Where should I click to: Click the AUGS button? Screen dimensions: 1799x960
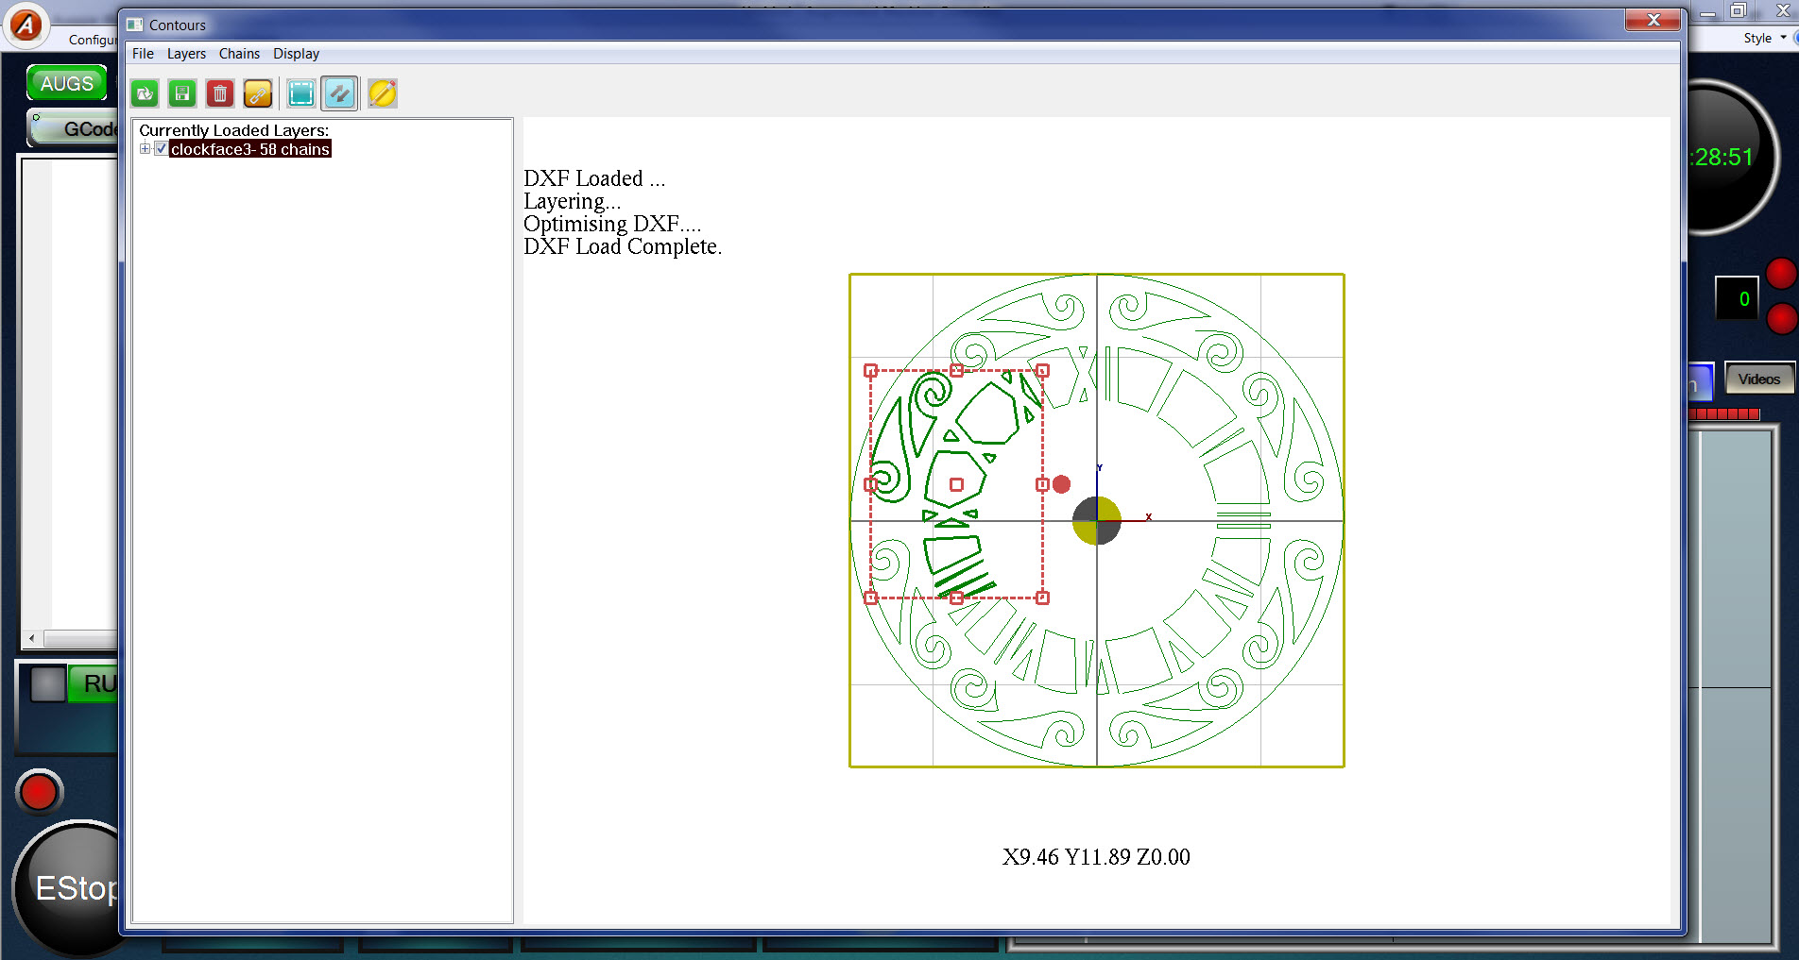(x=66, y=83)
